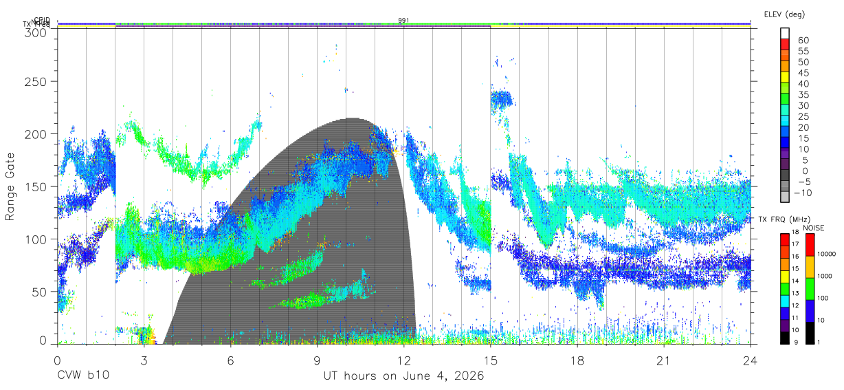This screenshot has height=390, width=844.
Task: Select the green 100–1000 NOISE swatch
Action: point(810,289)
